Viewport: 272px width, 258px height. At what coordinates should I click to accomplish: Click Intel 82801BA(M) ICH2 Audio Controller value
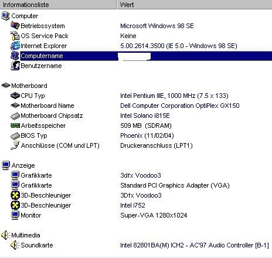(x=195, y=245)
